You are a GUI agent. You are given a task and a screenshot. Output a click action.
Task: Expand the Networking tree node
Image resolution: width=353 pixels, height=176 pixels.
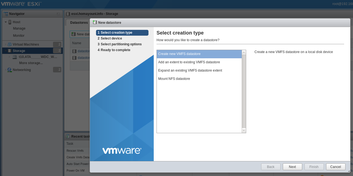[6, 70]
